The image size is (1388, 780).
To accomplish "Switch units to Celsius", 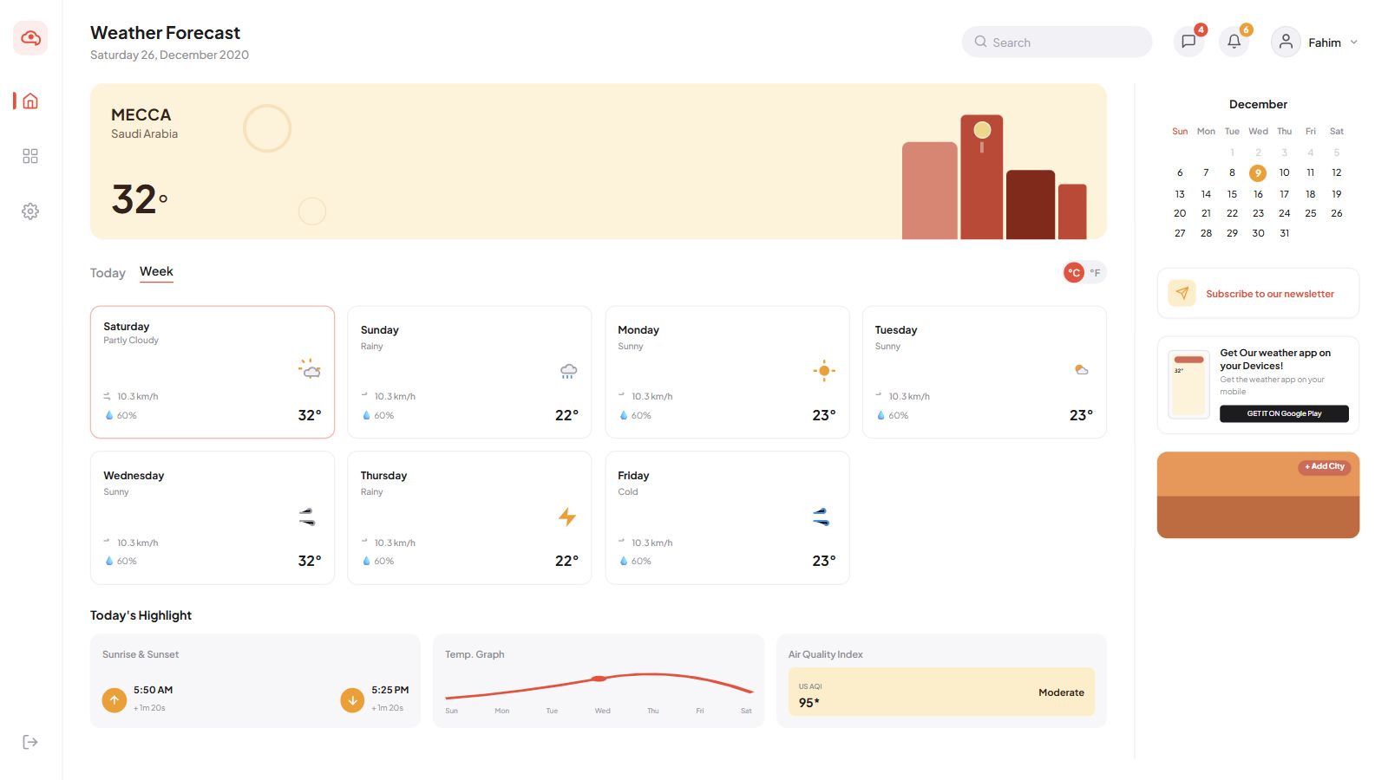I will tap(1074, 272).
